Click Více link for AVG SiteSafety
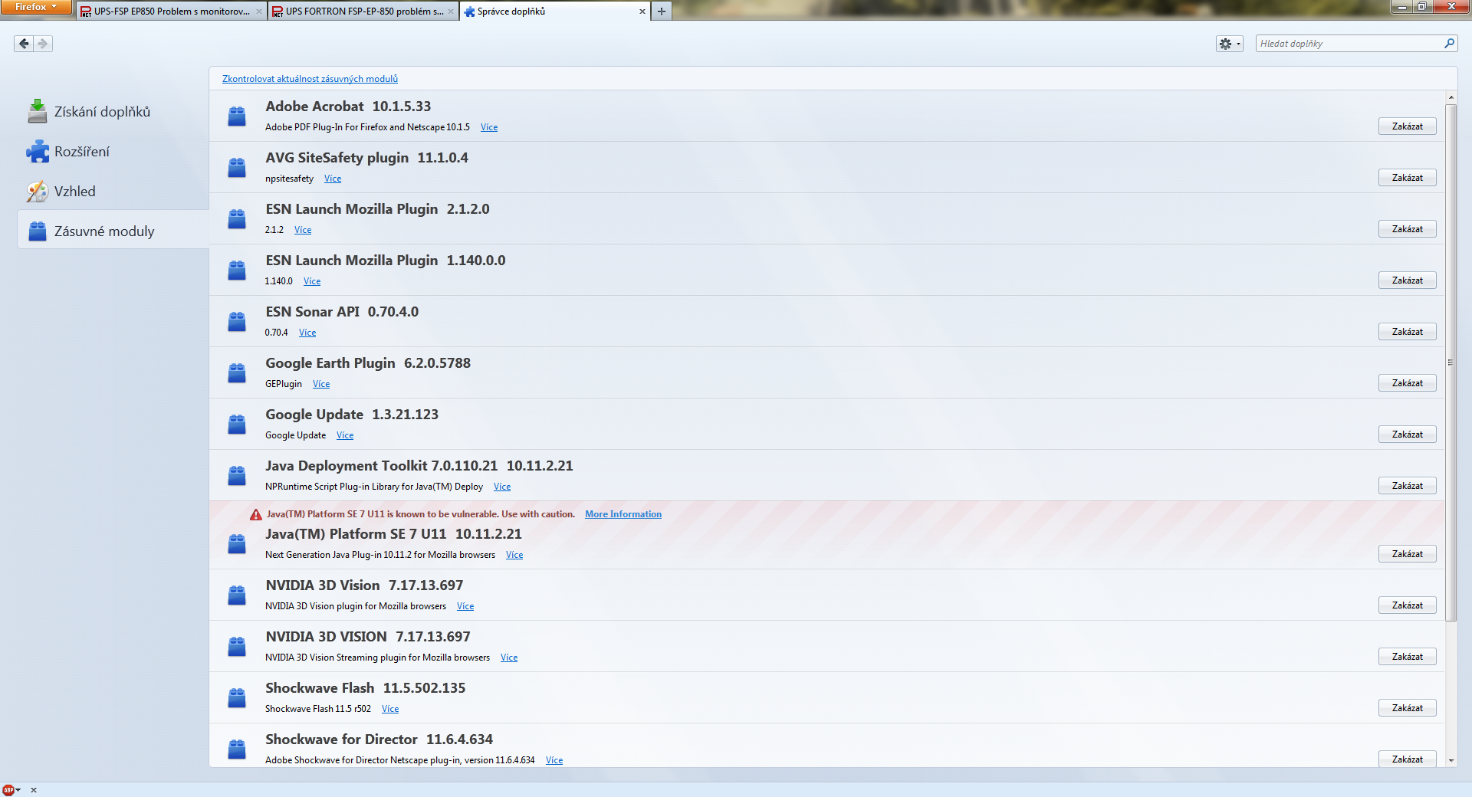The height and width of the screenshot is (797, 1472). 333,179
